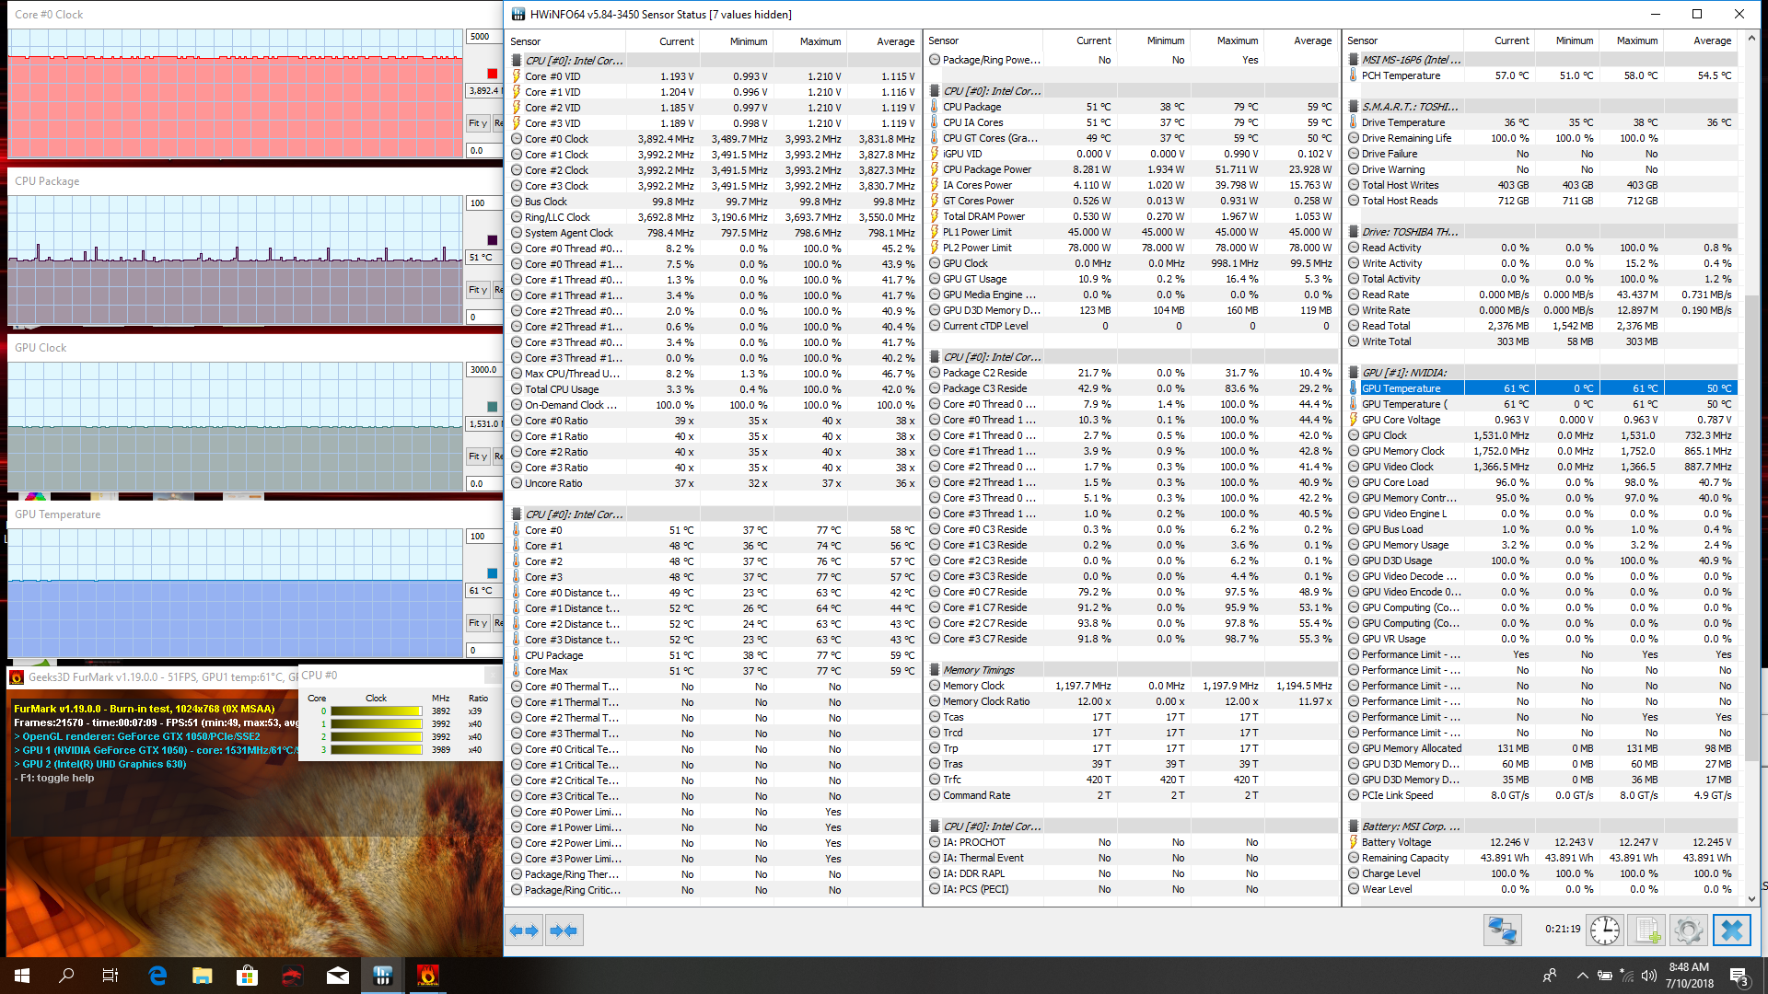Select the Memory Clock row under Memory Timings
The width and height of the screenshot is (1768, 994).
[x=1131, y=686]
